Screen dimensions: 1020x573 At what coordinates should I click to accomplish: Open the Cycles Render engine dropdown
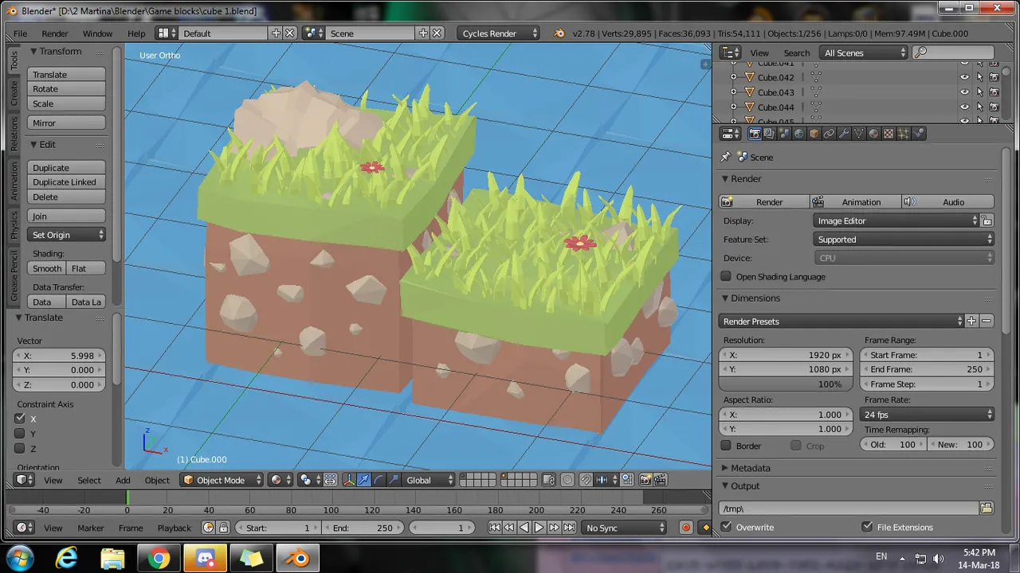500,33
